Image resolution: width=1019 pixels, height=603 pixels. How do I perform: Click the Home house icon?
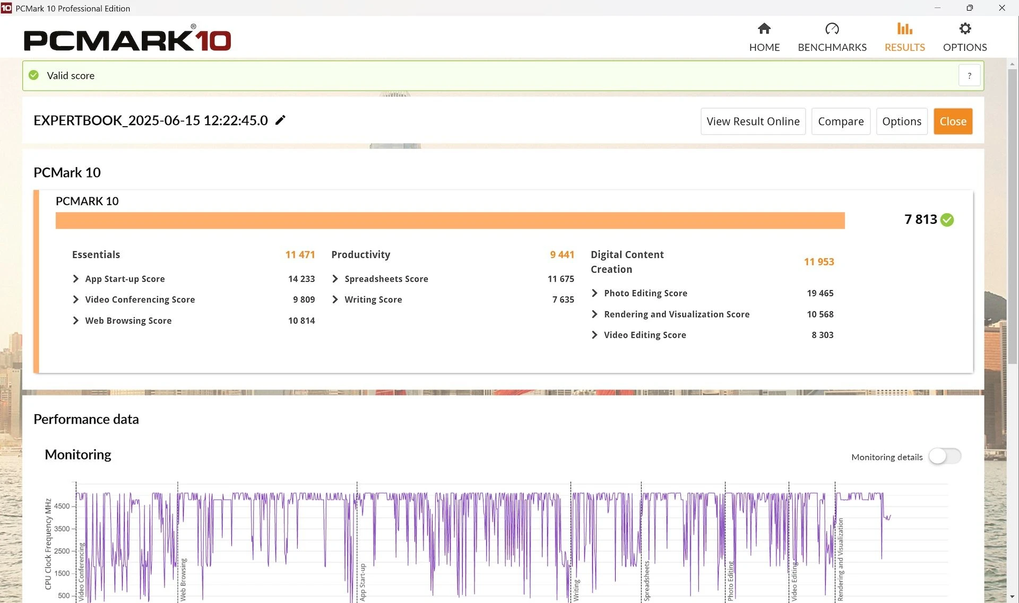click(x=764, y=28)
